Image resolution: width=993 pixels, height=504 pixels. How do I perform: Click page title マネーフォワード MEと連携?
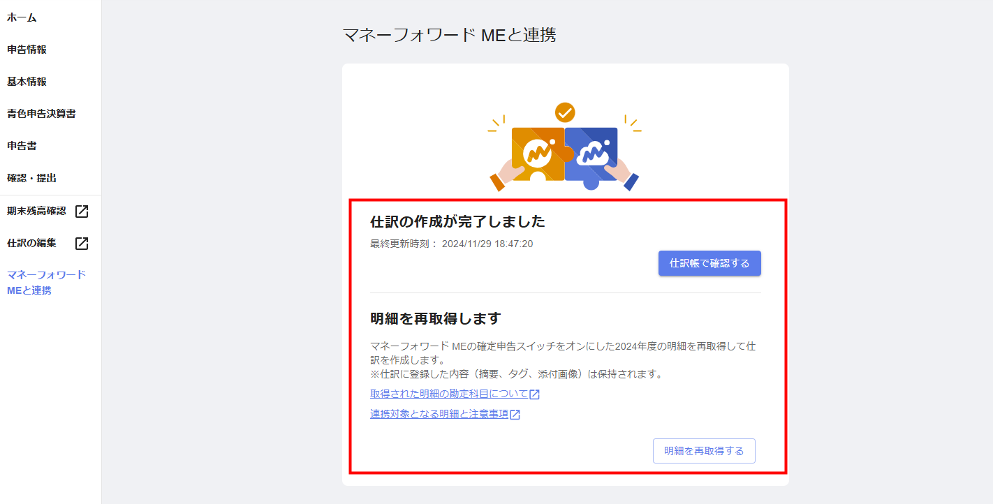click(449, 35)
